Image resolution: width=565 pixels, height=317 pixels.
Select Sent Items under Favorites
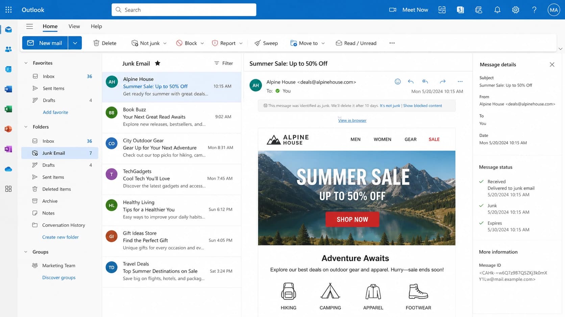click(x=60, y=88)
